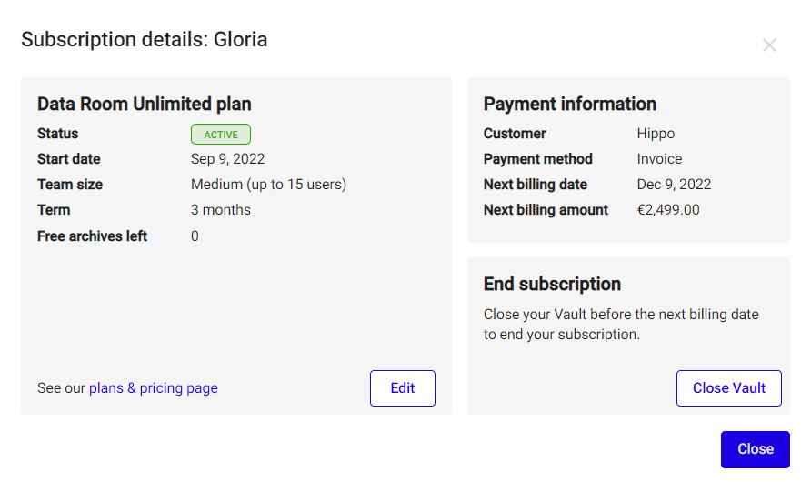Click the 3 months term value

click(221, 210)
